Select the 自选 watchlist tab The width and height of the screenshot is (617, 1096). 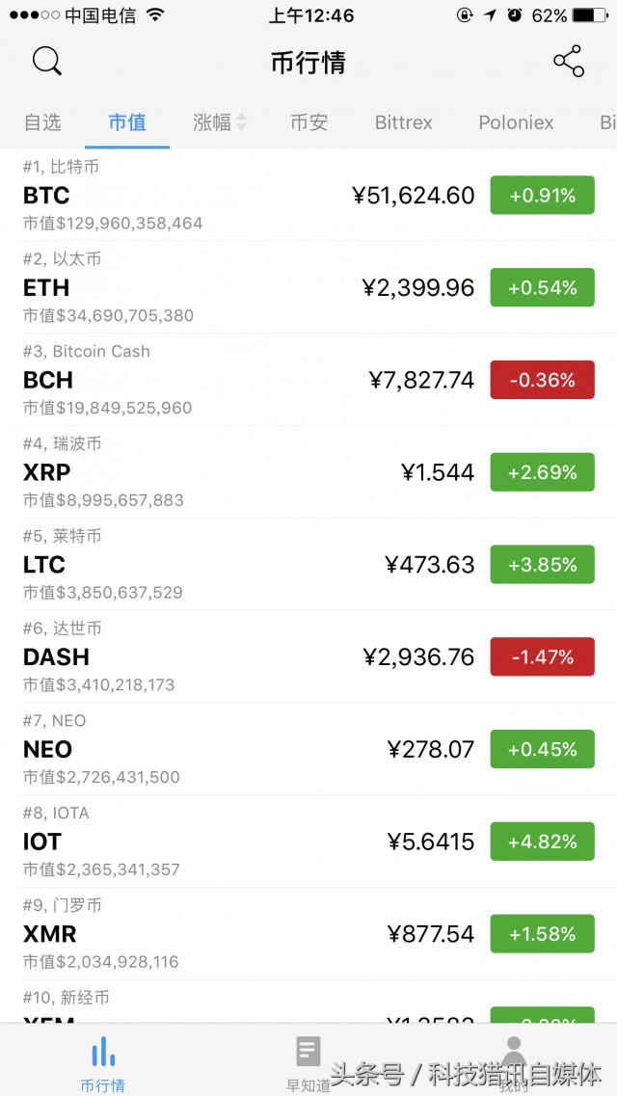42,122
